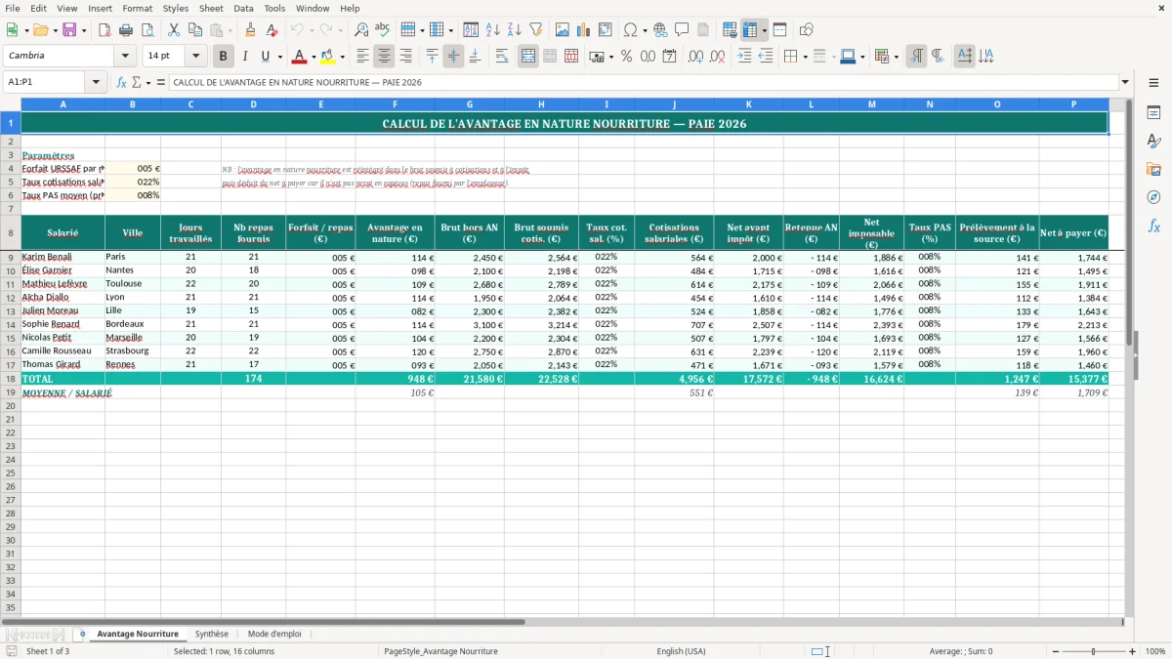Adjust the zoom slider in the status bar
This screenshot has height=659, width=1172.
click(1094, 651)
